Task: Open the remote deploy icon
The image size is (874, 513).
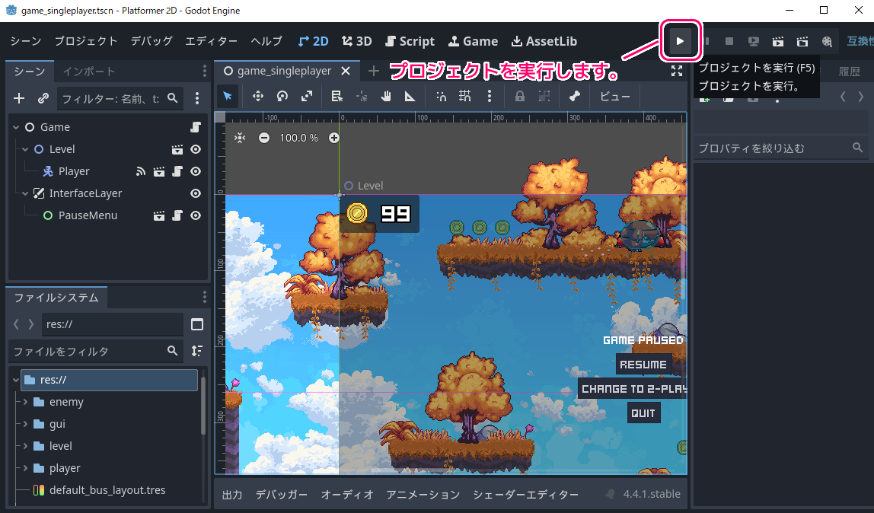Action: (x=754, y=41)
